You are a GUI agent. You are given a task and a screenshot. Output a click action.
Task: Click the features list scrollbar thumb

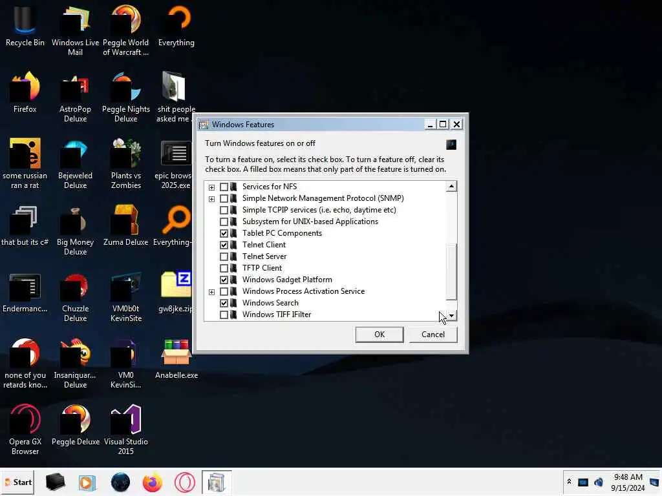click(451, 272)
